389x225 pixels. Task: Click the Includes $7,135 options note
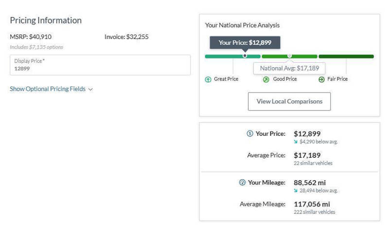pyautogui.click(x=36, y=47)
